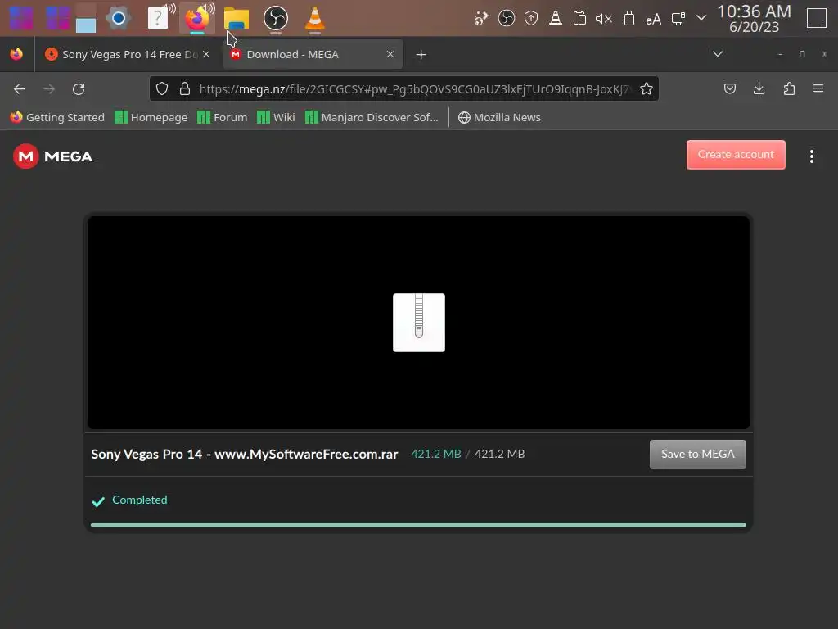The height and width of the screenshot is (629, 838).
Task: Open the second purple grid launcher icon
Action: [x=58, y=18]
